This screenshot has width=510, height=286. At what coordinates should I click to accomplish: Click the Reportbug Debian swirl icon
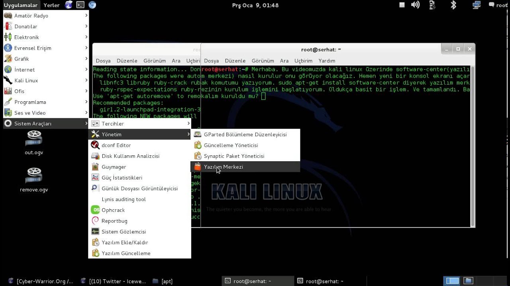tap(95, 221)
